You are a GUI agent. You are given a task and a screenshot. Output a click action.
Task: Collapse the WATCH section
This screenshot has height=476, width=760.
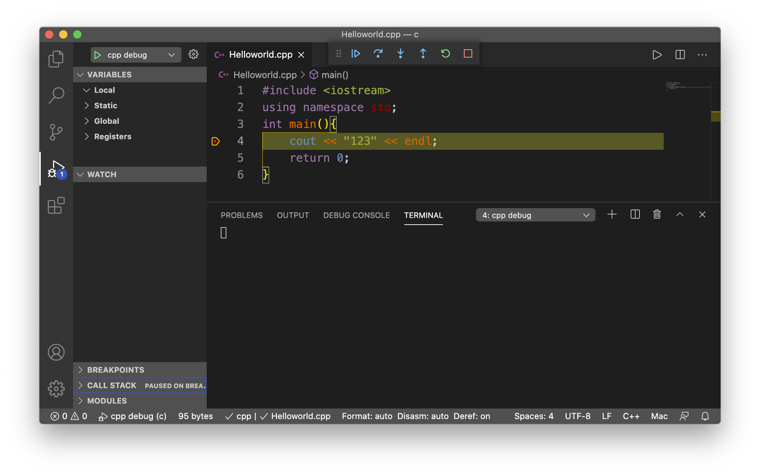tap(140, 174)
